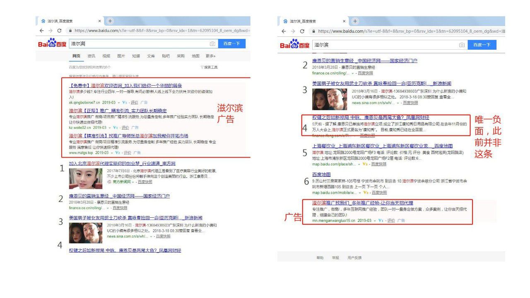Click the V1 badge next to mn.menganwangluo15.cn
Viewport: 530px width, 298px height.
tap(381, 221)
